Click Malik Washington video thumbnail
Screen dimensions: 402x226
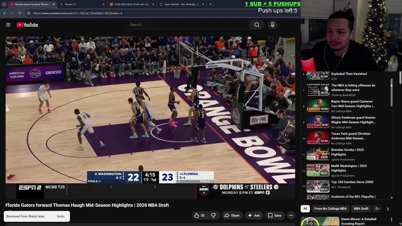point(318,169)
